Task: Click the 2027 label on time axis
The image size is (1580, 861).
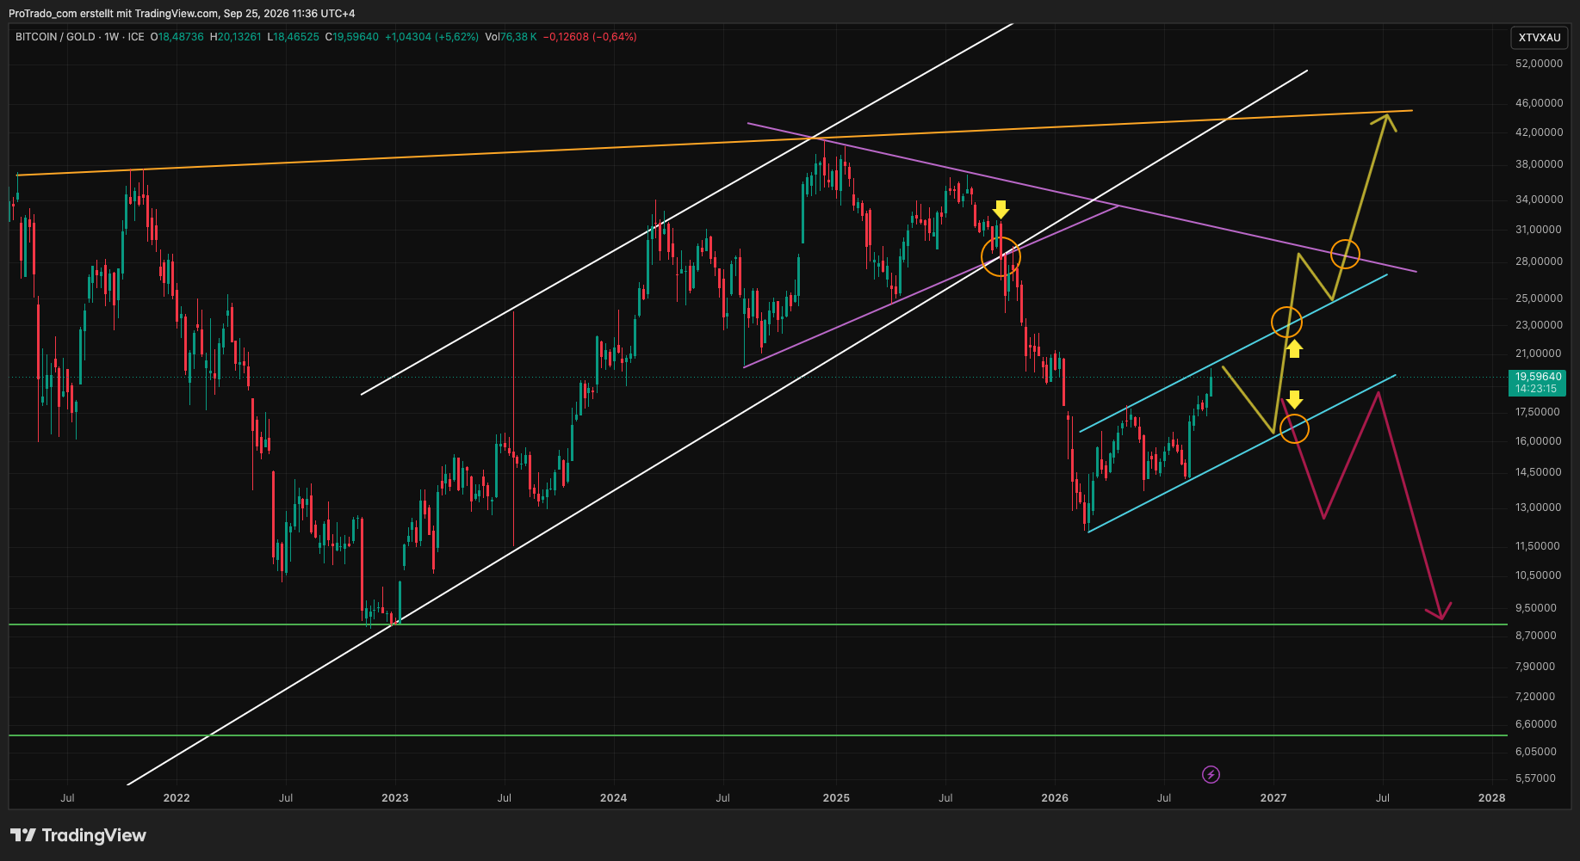Action: pos(1273,798)
